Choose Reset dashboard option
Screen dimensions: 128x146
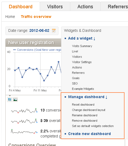[x=83, y=105]
